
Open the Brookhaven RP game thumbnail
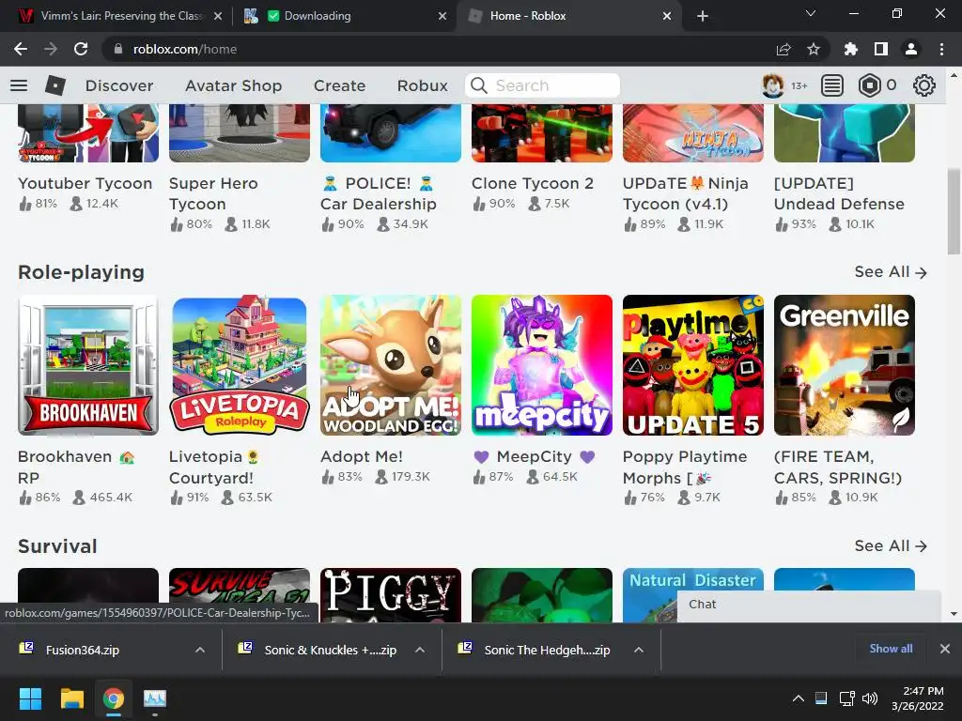(88, 365)
